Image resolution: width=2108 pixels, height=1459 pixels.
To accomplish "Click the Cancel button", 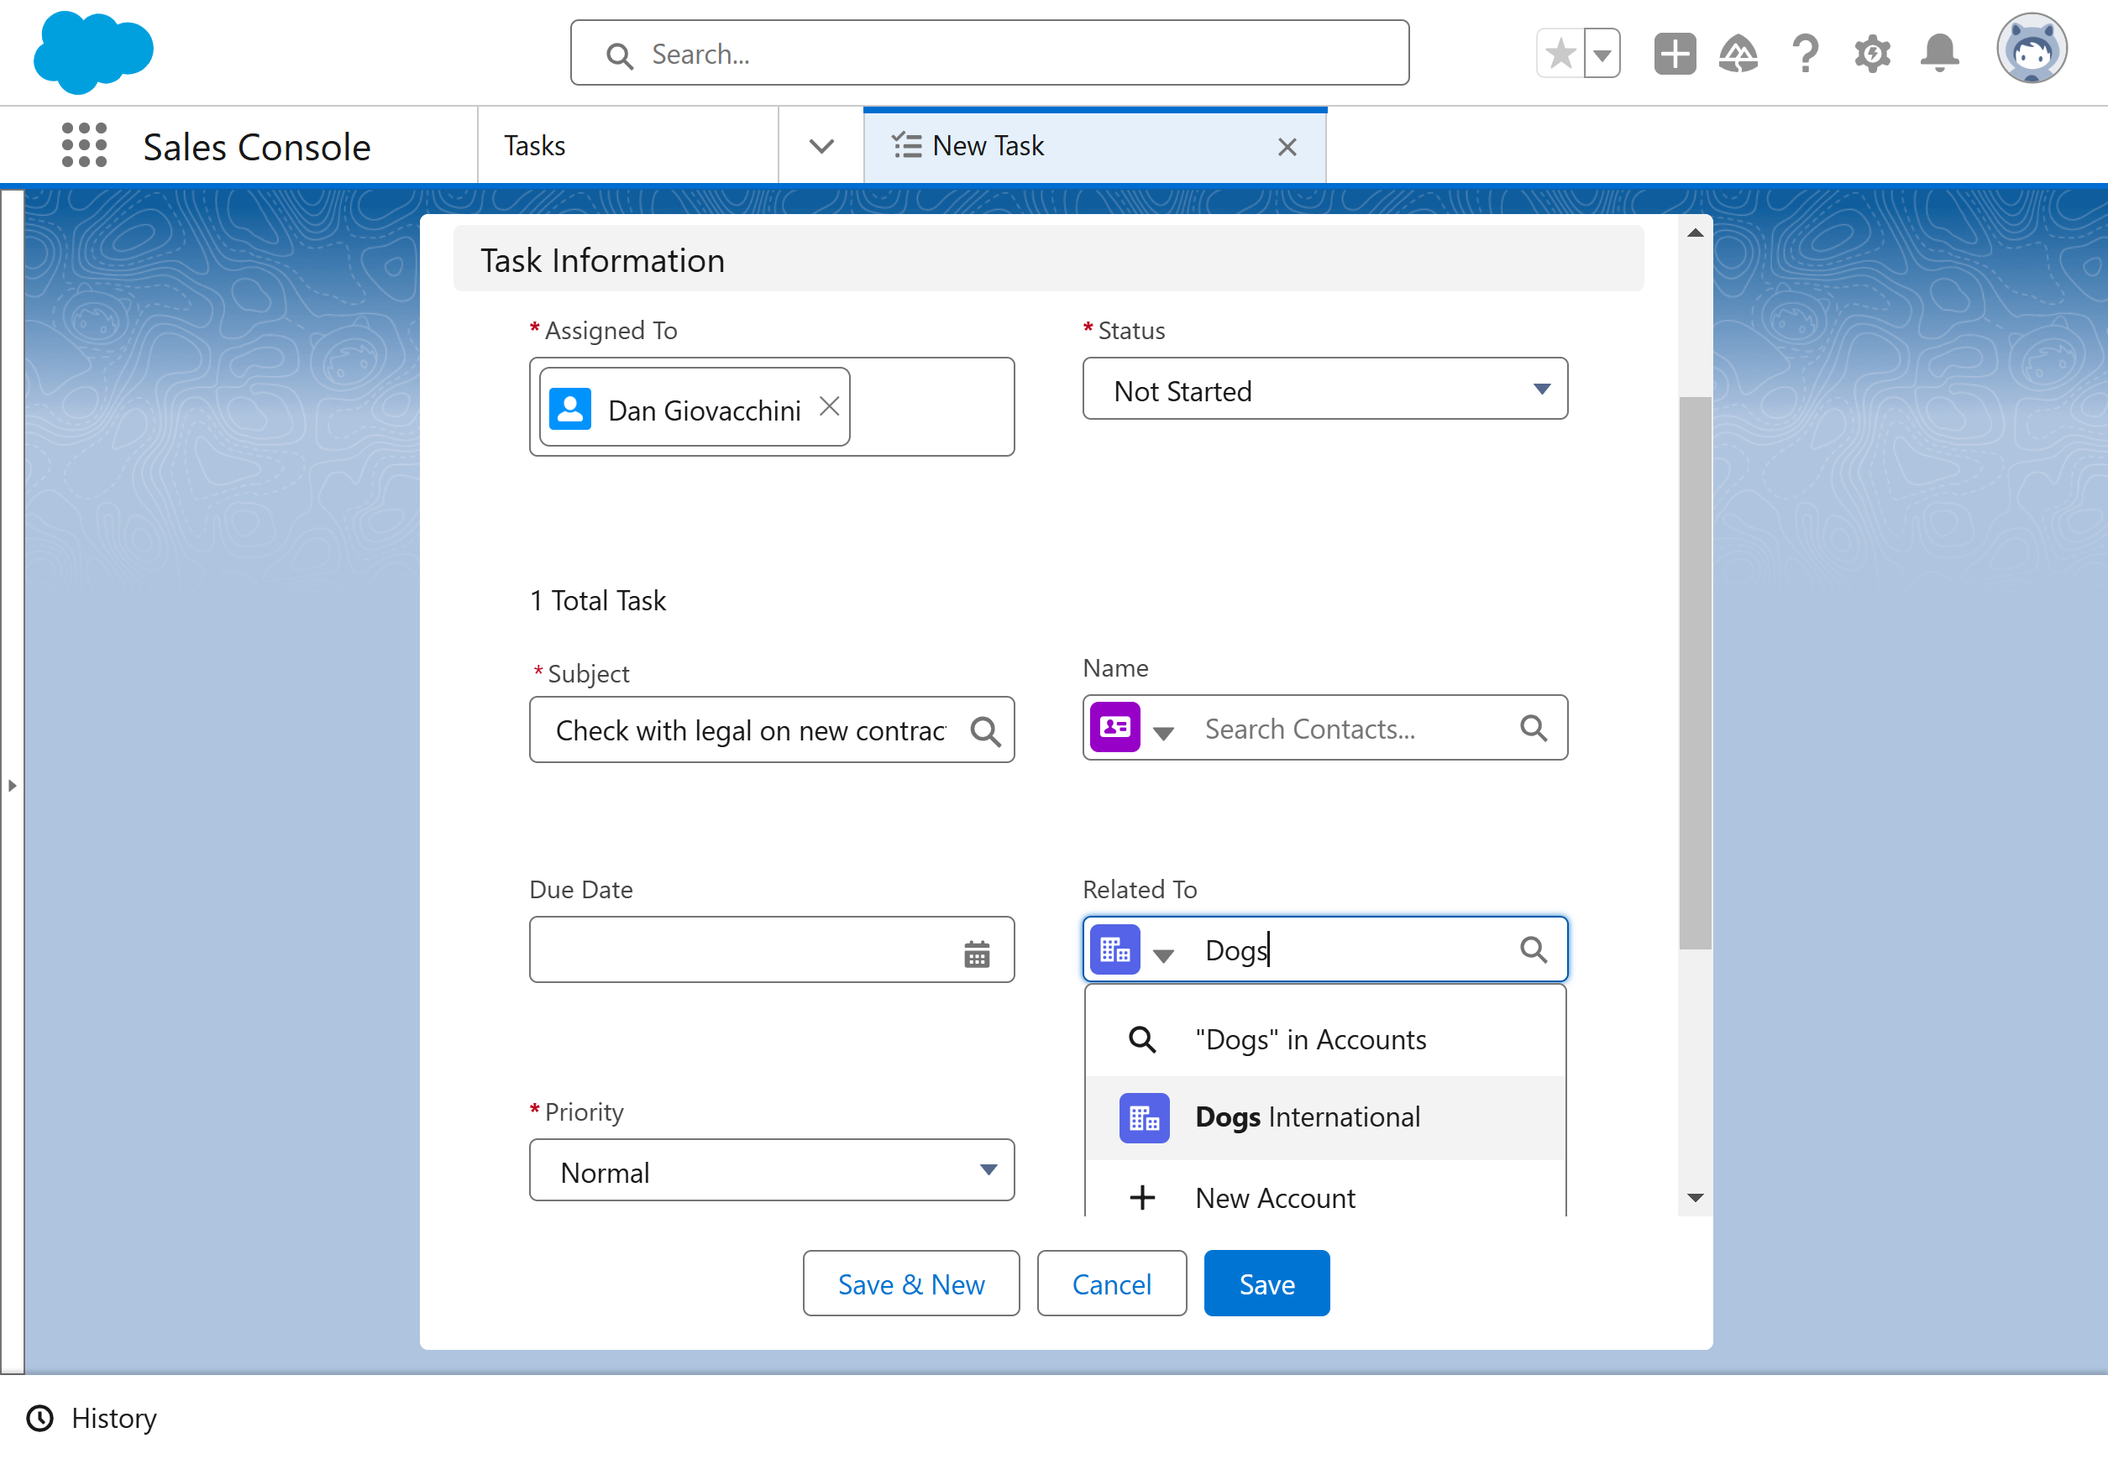I will (1111, 1284).
